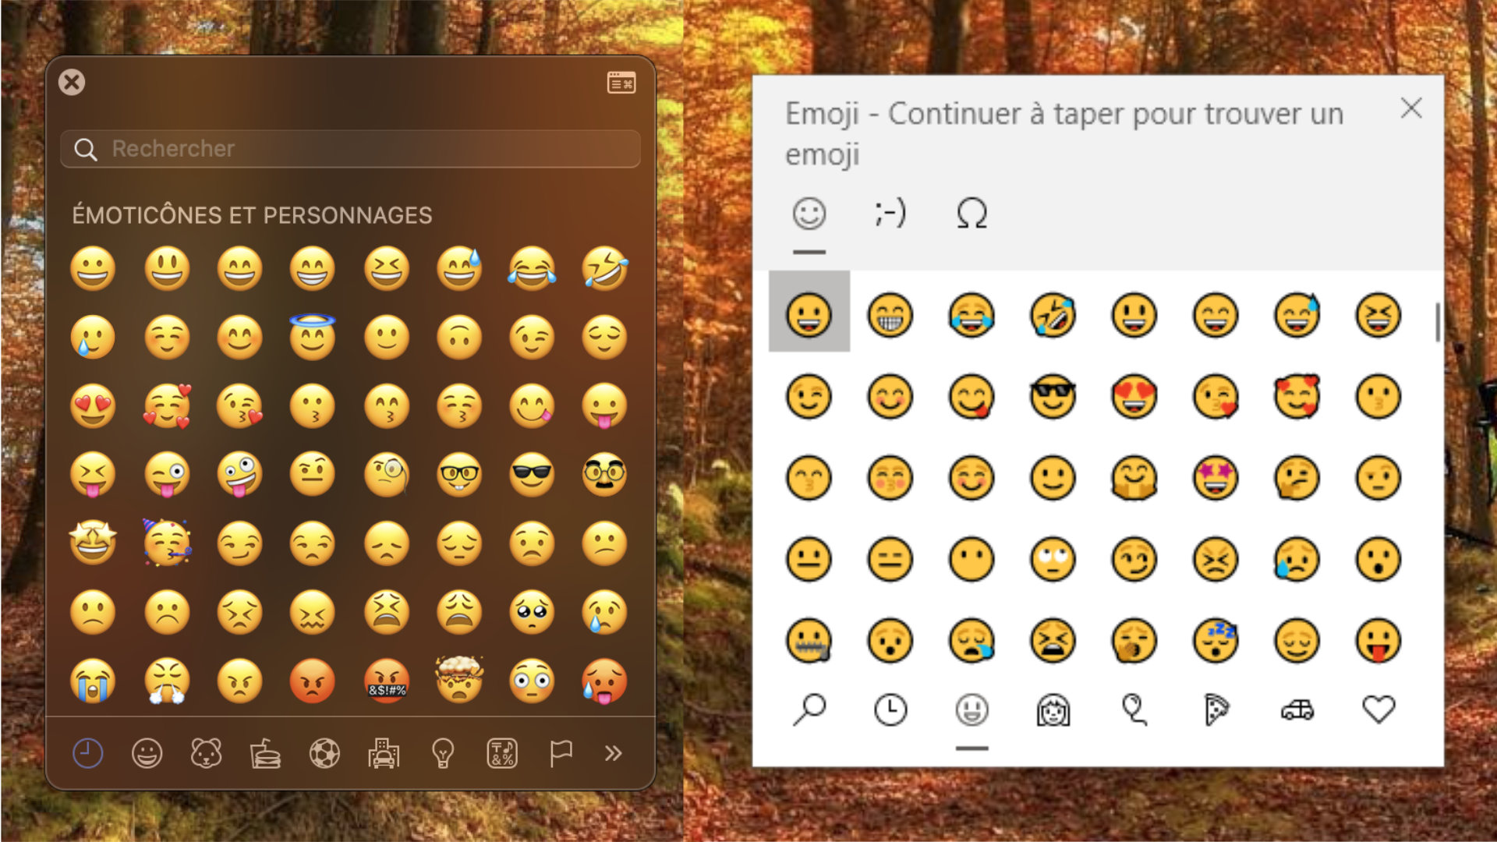
Task: Select the Smileys & People category icon
Action: pyautogui.click(x=147, y=753)
